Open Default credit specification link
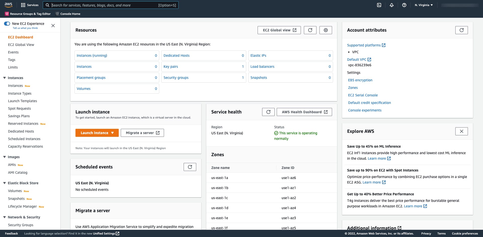 point(369,103)
